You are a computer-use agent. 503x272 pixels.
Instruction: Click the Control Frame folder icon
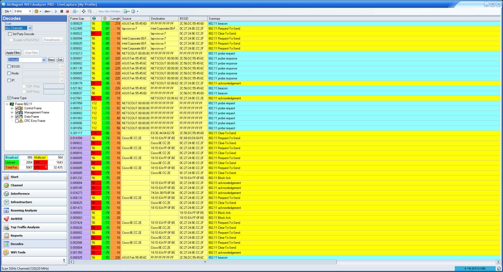[21, 108]
